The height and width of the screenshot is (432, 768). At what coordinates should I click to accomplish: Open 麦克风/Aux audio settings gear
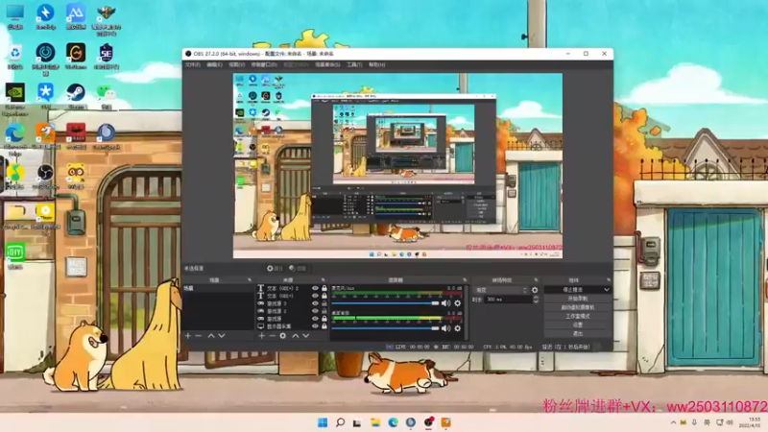[x=458, y=303]
